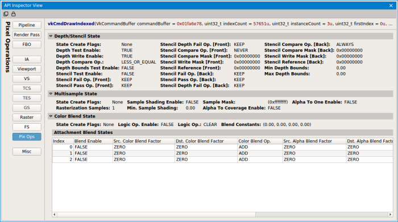The image size is (398, 222).
Task: Select the FS shader stage
Action: pos(27,127)
